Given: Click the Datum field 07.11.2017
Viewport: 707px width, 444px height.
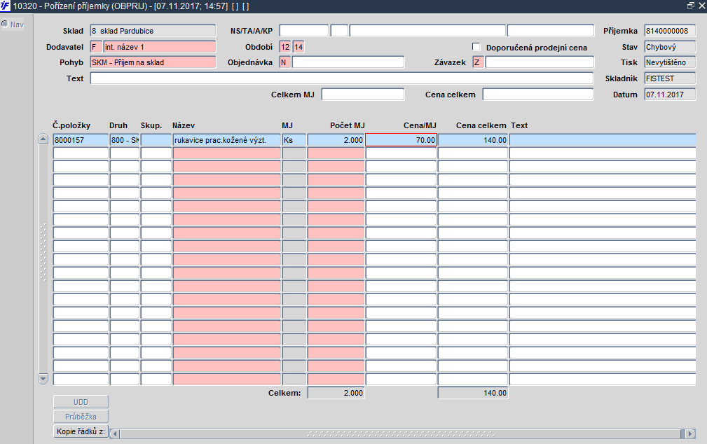Looking at the screenshot, I should click(670, 95).
